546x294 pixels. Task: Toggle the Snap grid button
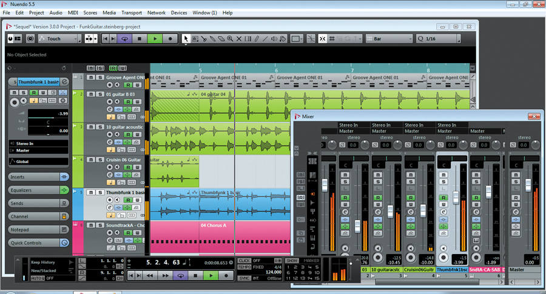pos(332,39)
